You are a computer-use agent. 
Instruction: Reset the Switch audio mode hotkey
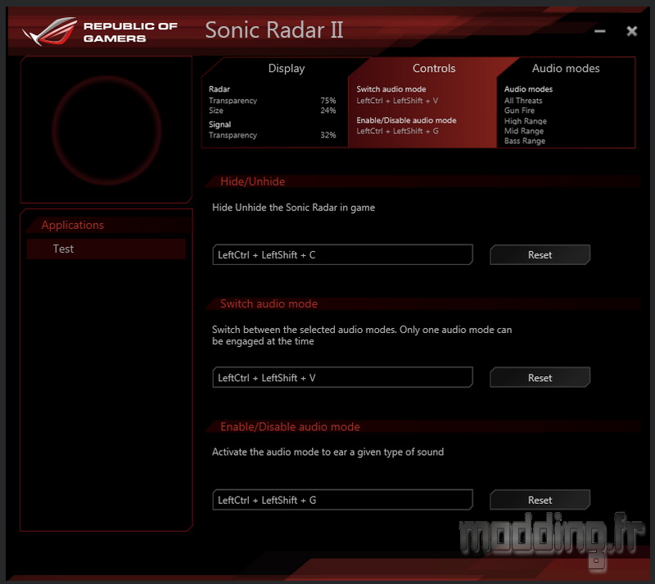[540, 377]
